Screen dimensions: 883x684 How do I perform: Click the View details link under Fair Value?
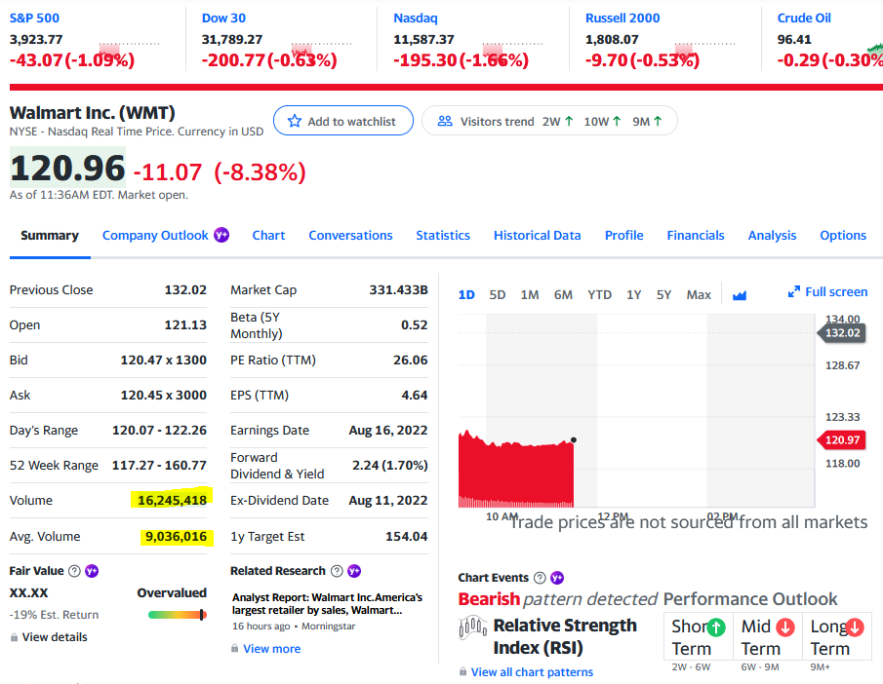(55, 637)
